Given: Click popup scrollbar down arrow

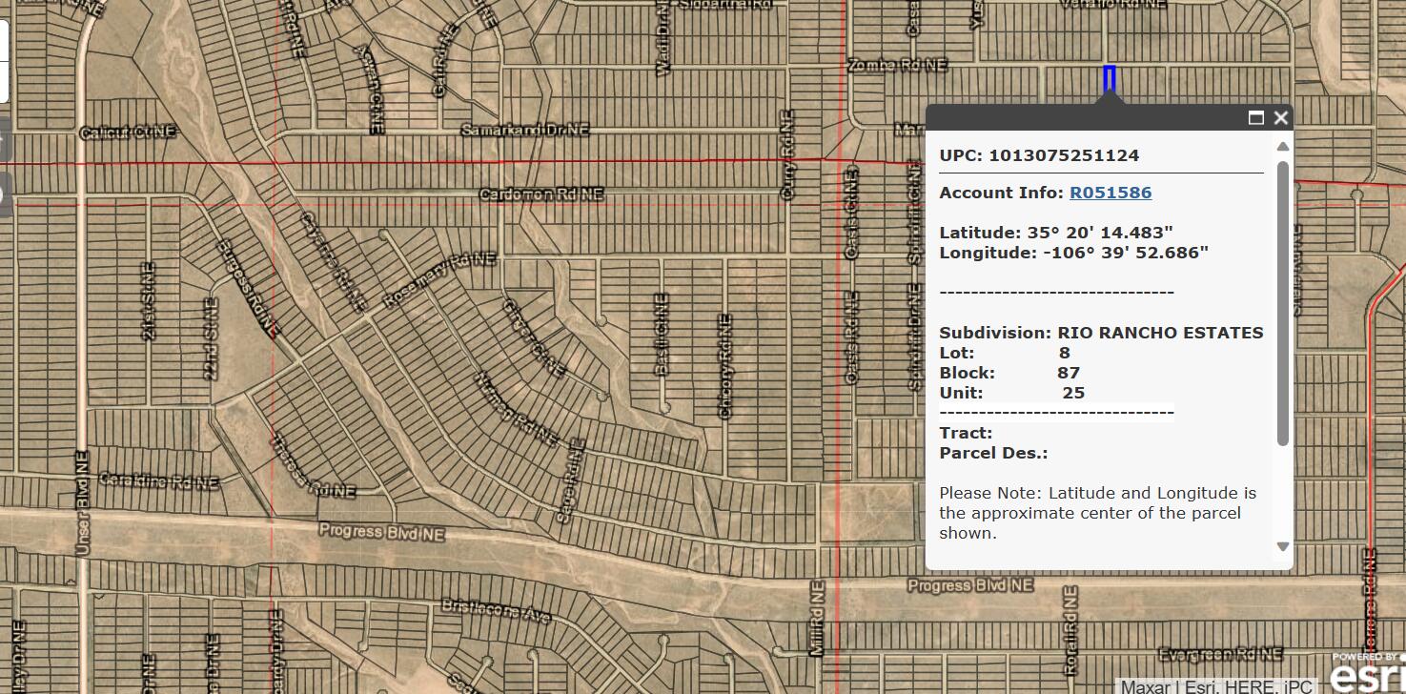Looking at the screenshot, I should click(1283, 546).
